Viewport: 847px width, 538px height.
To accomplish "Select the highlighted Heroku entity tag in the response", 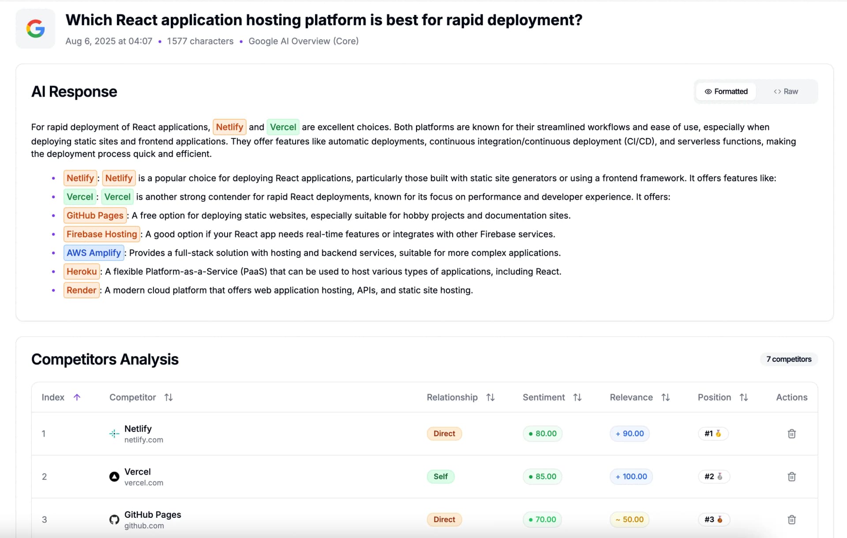I will tap(81, 271).
